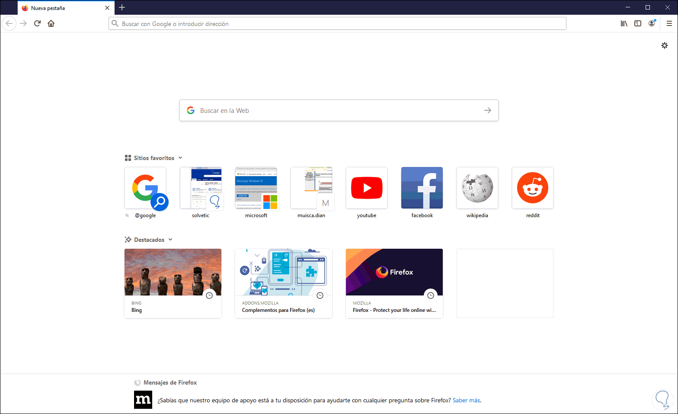Click the Buscar en la Web box
678x414 pixels.
coord(339,110)
